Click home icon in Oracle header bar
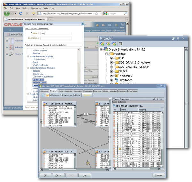Viewport: 192px width, 182px height. tap(97, 25)
